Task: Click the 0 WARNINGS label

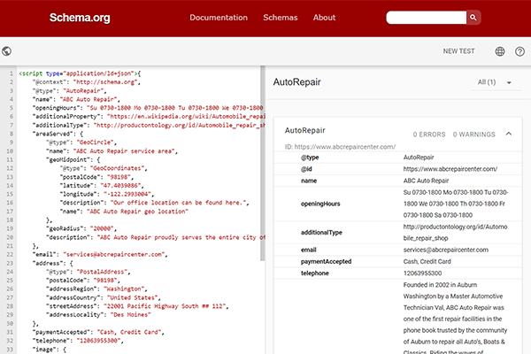Action: [x=474, y=135]
